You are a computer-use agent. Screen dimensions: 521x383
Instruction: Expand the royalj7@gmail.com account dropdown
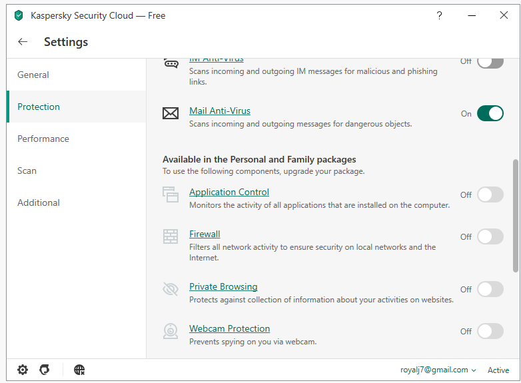click(438, 370)
